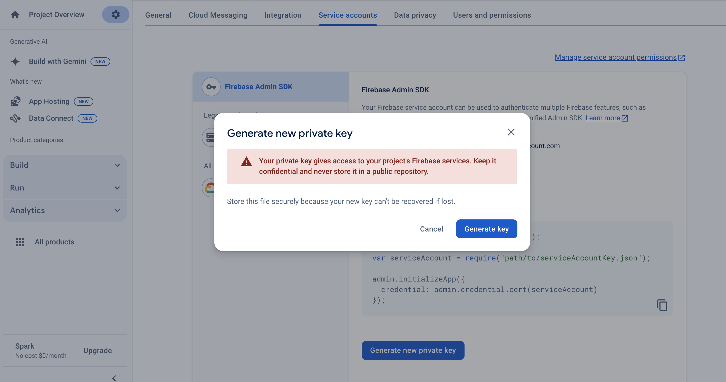726x382 pixels.
Task: Click the Product categories label
Action: tap(36, 140)
